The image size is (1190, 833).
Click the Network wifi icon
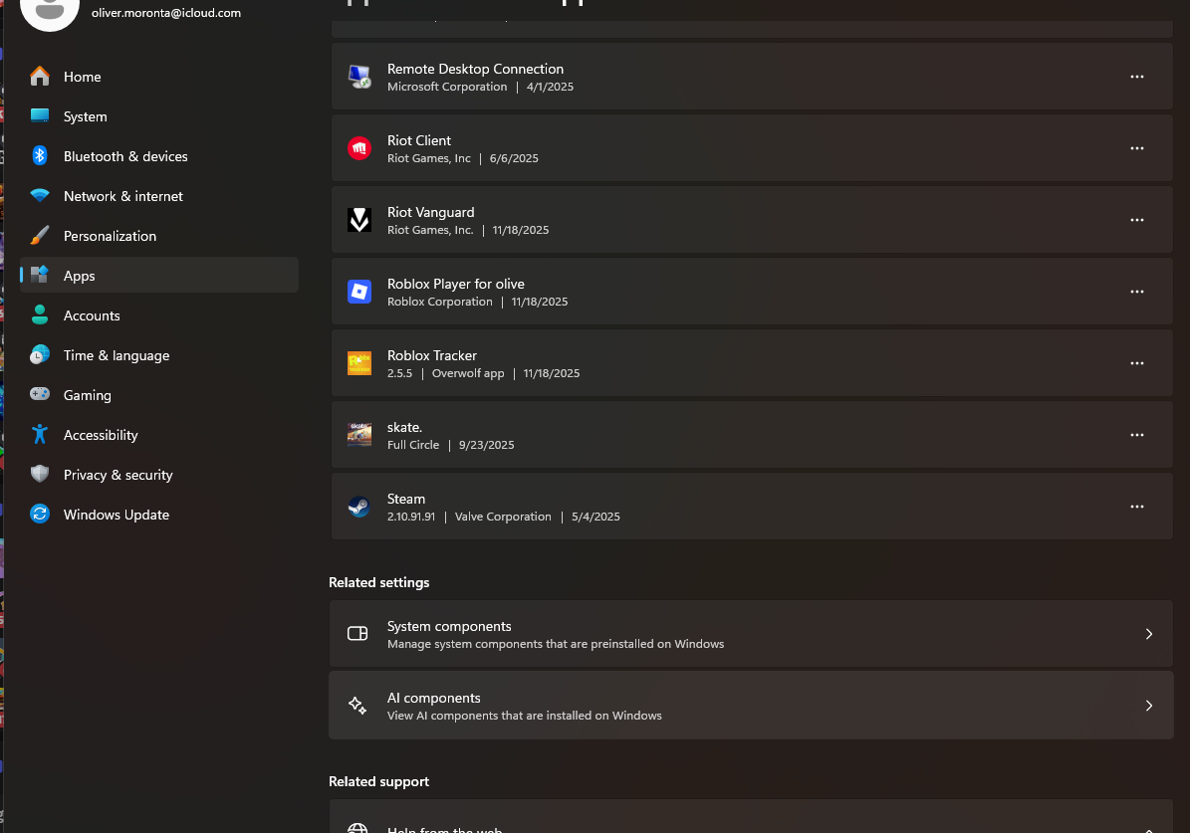(40, 195)
